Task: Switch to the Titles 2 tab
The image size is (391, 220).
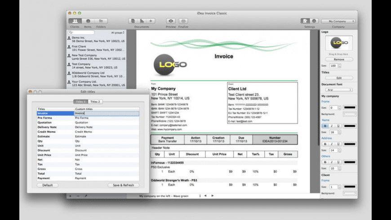Action: click(x=95, y=101)
